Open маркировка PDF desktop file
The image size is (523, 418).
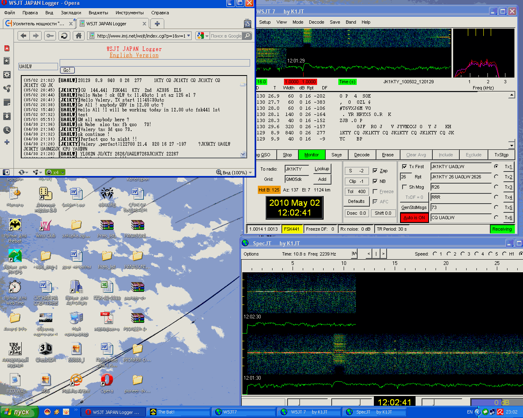click(x=107, y=321)
